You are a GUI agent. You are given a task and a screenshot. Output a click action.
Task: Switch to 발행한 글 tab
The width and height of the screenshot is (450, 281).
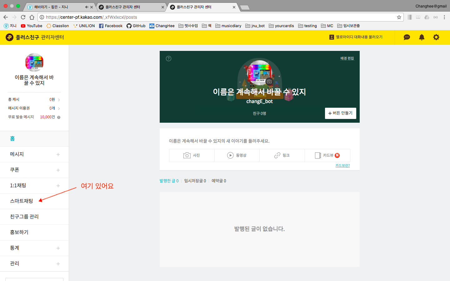point(169,181)
